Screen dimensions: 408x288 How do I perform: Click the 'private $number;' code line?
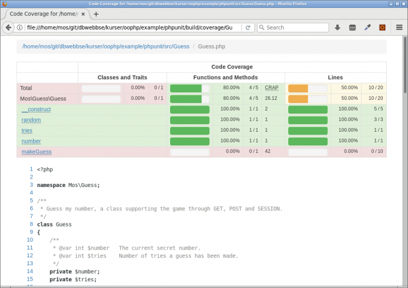click(74, 272)
